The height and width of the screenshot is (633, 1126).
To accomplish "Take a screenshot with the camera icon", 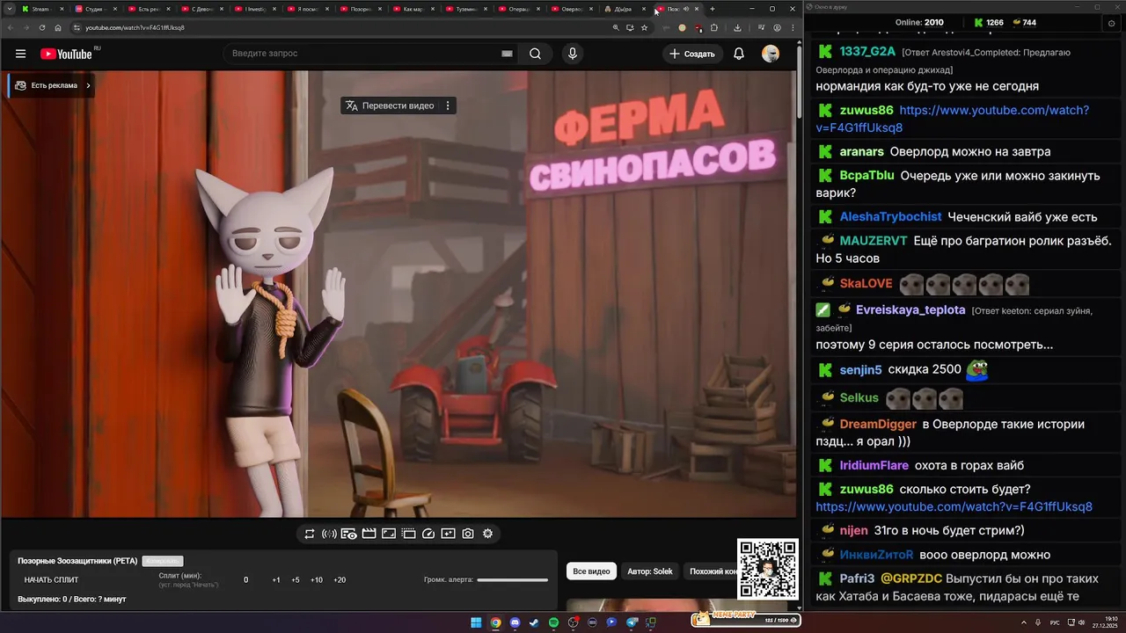I will pyautogui.click(x=468, y=534).
